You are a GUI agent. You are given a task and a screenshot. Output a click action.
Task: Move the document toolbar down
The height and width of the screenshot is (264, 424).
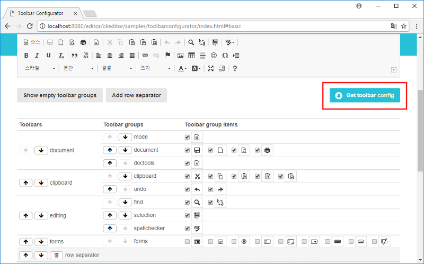click(41, 150)
